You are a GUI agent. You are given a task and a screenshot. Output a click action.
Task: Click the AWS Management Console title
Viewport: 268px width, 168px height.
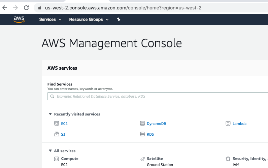coord(112,43)
